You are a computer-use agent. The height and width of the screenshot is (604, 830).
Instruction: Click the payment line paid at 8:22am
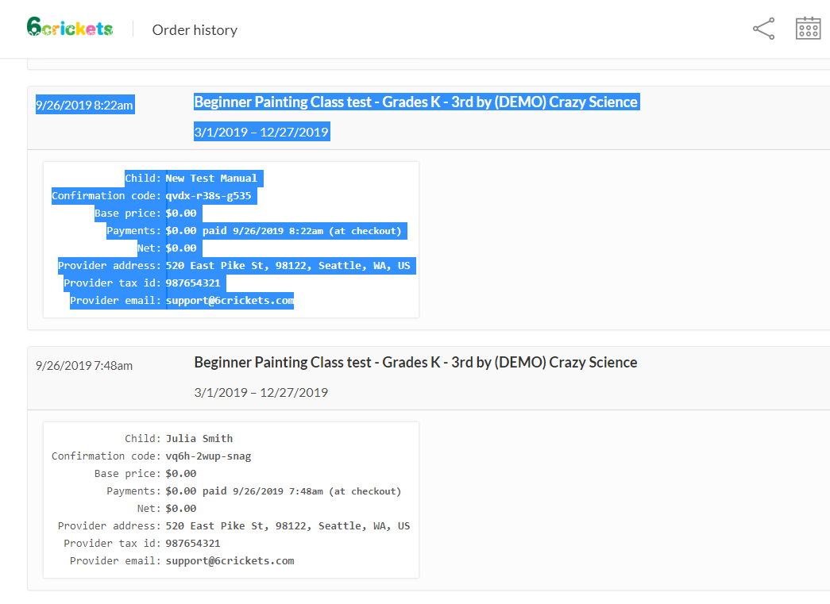284,231
